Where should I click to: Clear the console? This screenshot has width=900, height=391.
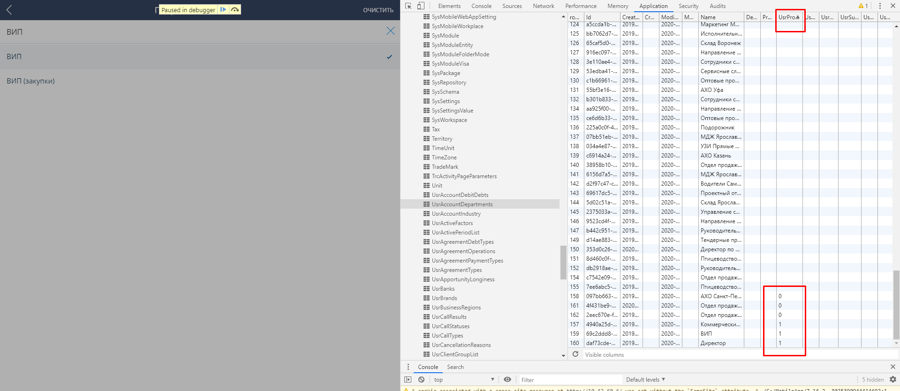(421, 380)
